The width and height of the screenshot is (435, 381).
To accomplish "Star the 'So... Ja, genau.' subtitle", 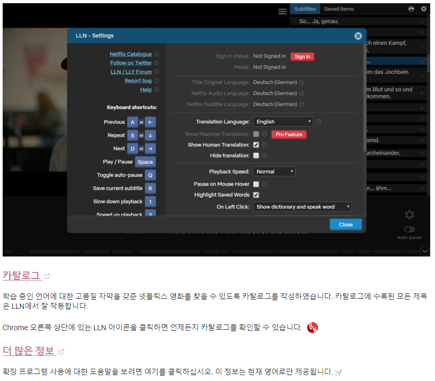I will [422, 21].
